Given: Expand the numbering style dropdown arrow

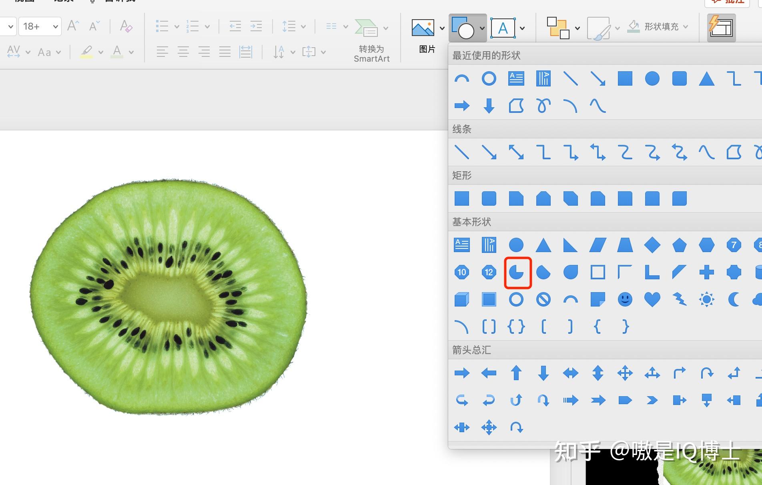Looking at the screenshot, I should tap(207, 27).
